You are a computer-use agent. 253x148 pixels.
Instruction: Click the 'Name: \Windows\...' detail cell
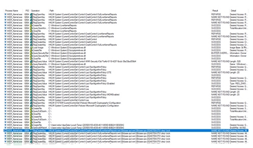tap(238, 64)
